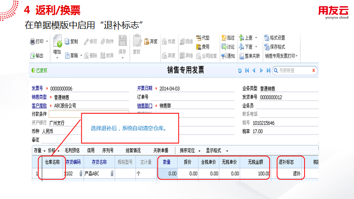Click the 代垫 button

click(x=203, y=37)
